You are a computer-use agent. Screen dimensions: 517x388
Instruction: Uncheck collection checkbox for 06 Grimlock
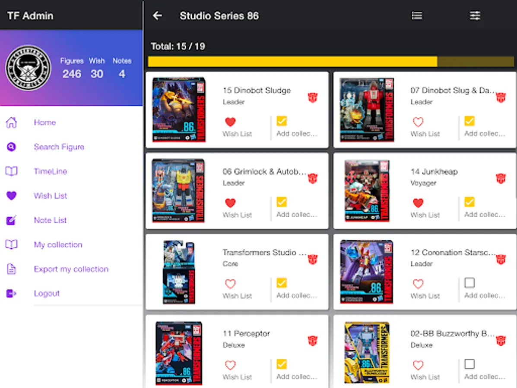pyautogui.click(x=282, y=202)
